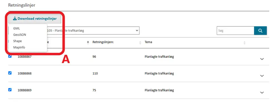This screenshot has height=102, width=276.
Task: Click the Tema column header
Action: pos(148,42)
